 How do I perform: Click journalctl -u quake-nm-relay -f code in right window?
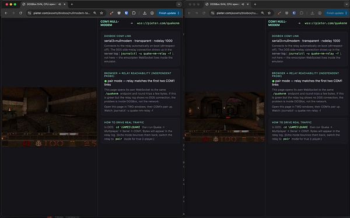coord(314,53)
